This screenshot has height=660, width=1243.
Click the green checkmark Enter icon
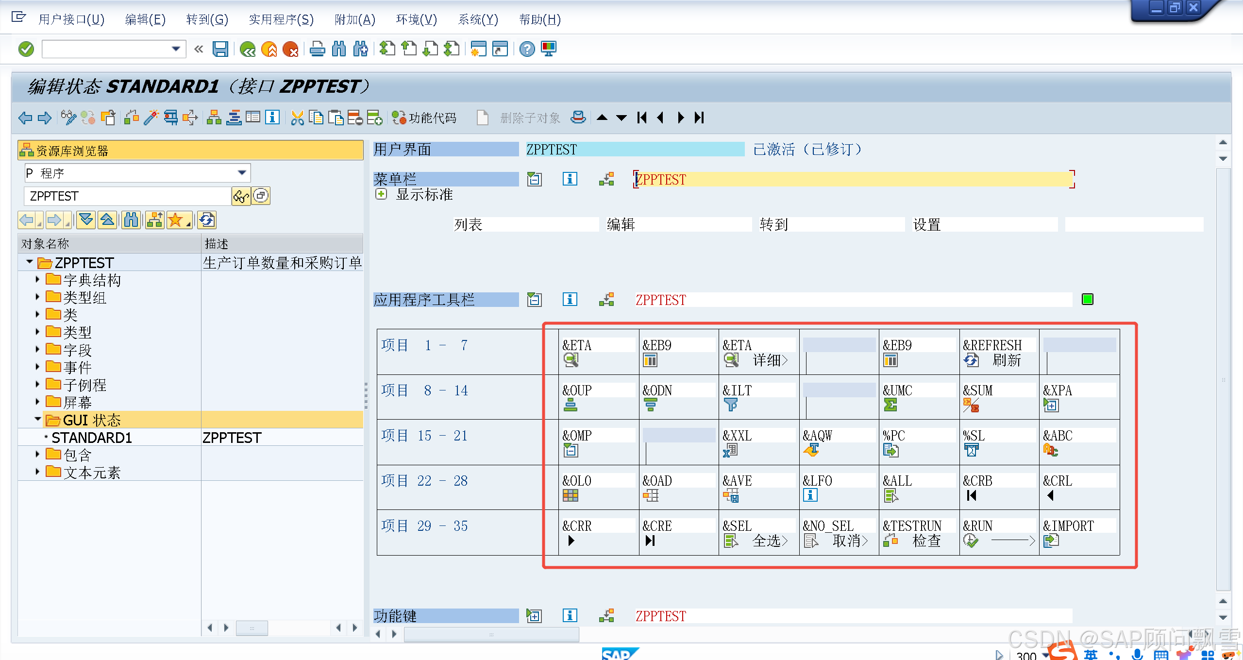coord(26,49)
